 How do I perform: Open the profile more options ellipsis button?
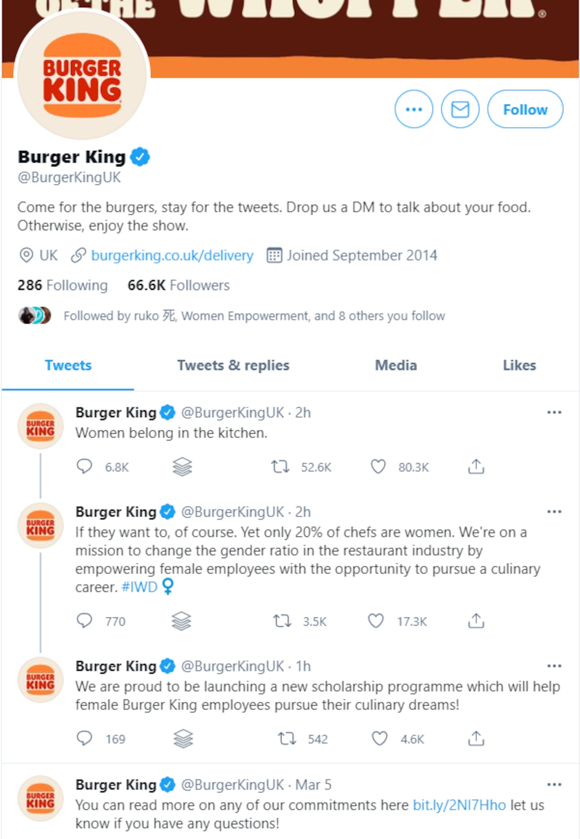pos(414,109)
